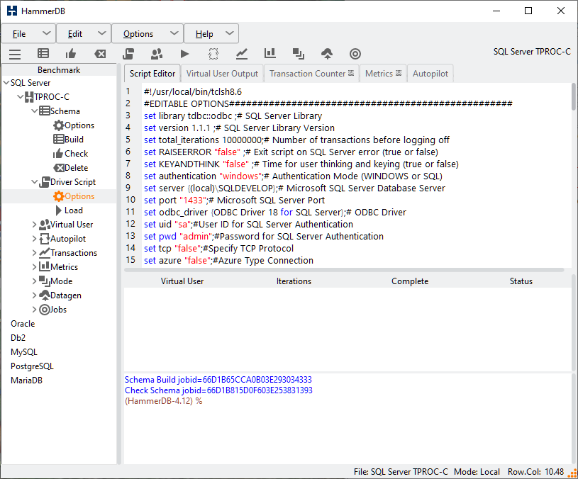Select the Db2 database item

coord(18,337)
